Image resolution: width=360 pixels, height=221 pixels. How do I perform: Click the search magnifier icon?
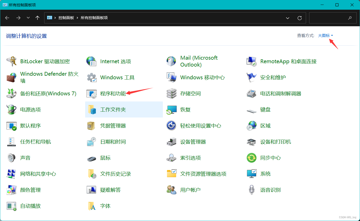(350, 18)
